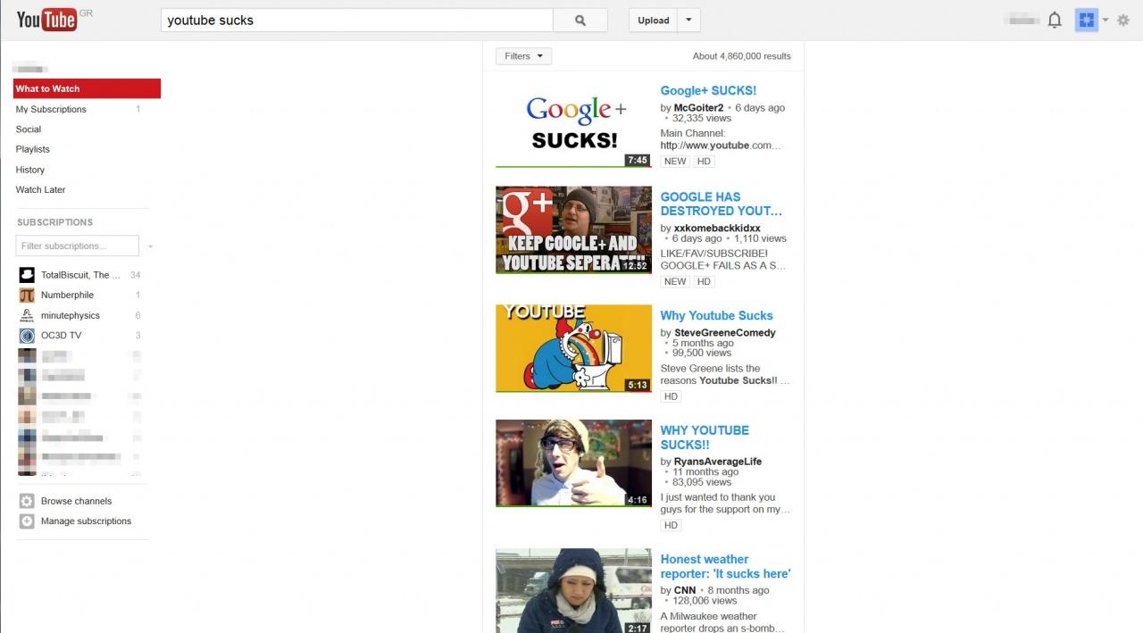
Task: Open the notifications bell
Action: [1055, 20]
